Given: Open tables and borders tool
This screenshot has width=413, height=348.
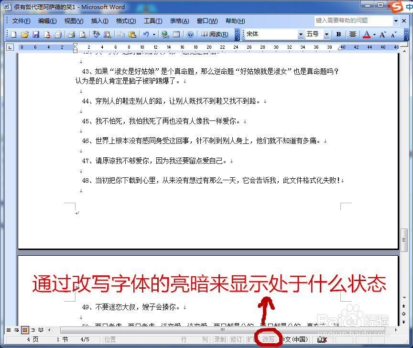Looking at the screenshot, I should [x=176, y=34].
